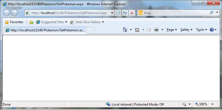Image resolution: width=222 pixels, height=110 pixels.
Task: Expand the feeds dropdown arrow
Action: 143,30
